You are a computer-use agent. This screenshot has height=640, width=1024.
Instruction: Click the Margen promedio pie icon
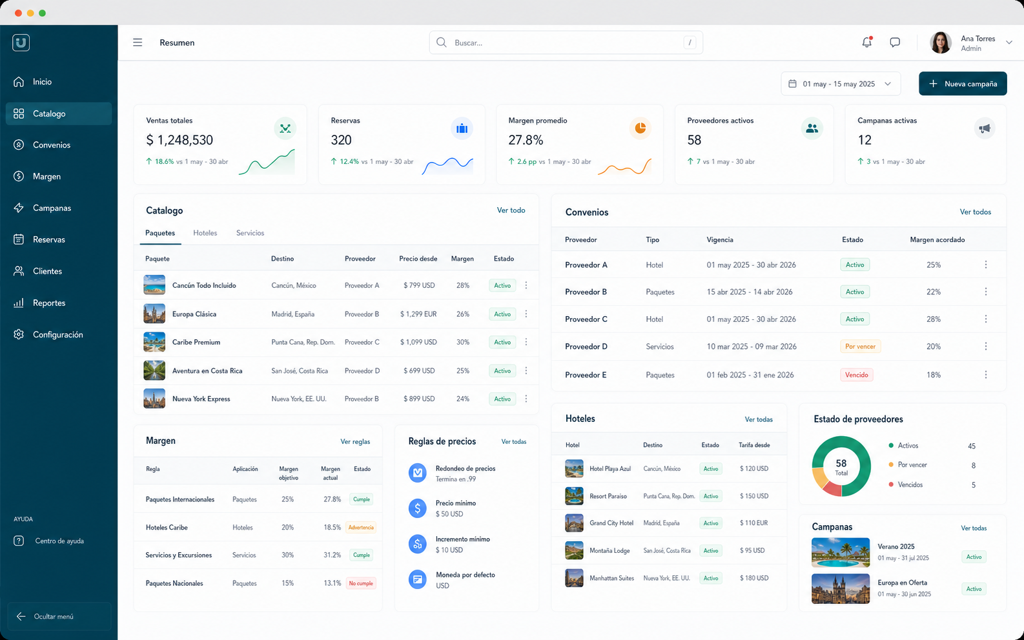[640, 128]
